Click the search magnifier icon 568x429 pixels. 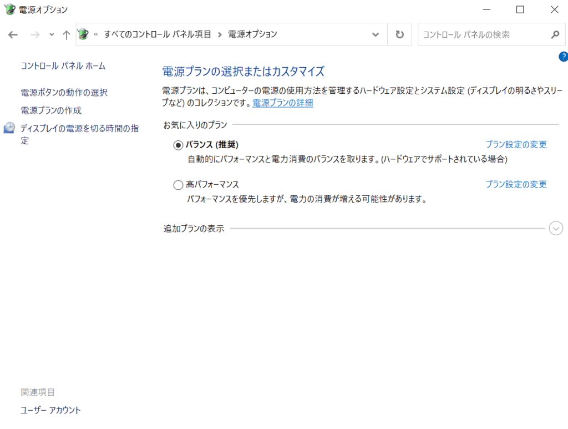click(555, 34)
